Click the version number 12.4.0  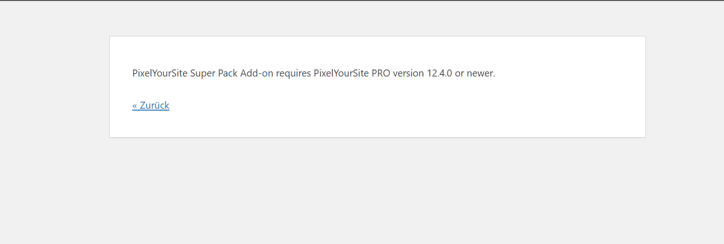click(x=439, y=73)
